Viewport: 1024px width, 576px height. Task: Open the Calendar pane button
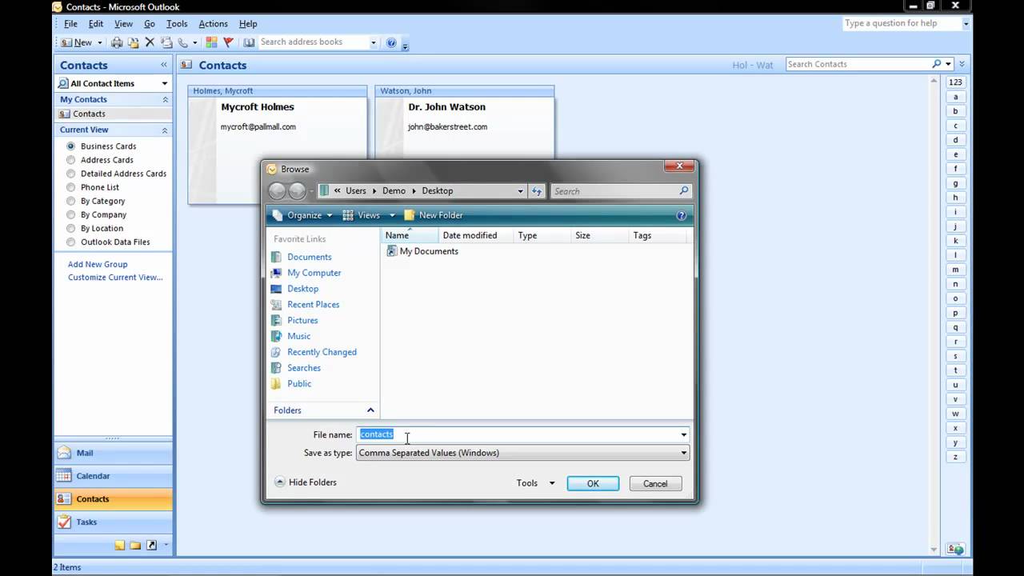pos(113,476)
